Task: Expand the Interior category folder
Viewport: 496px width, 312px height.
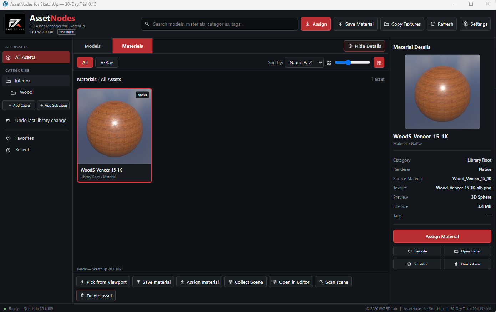Action: point(36,81)
